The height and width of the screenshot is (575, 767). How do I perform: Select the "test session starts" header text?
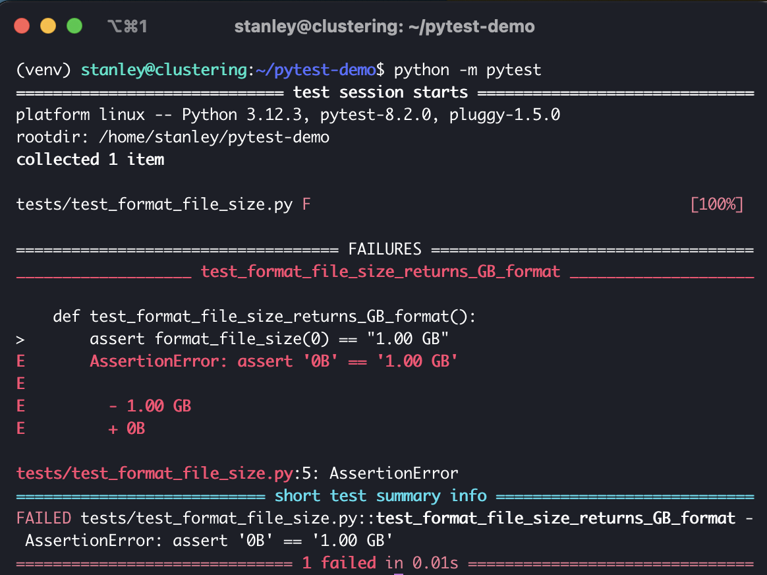[x=380, y=92]
